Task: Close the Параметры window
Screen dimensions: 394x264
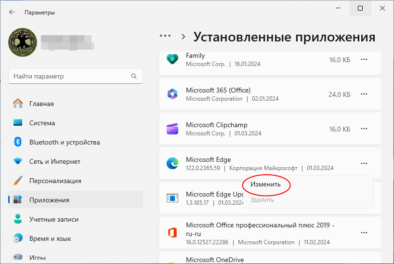Action: pyautogui.click(x=382, y=8)
